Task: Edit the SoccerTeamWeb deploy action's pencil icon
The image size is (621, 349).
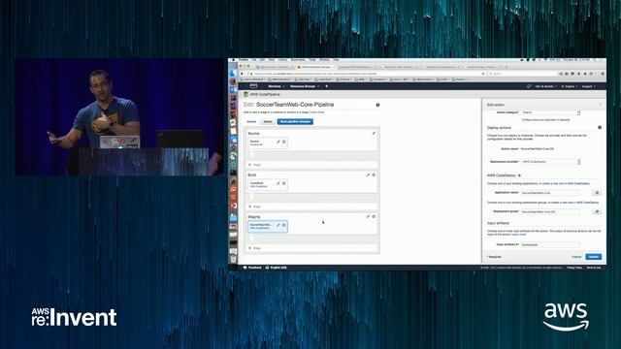Action: coord(278,225)
